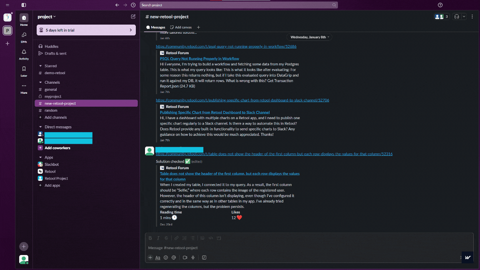This screenshot has width=480, height=270.
Task: Open user profile avatar at bottom-left
Action: [x=24, y=260]
